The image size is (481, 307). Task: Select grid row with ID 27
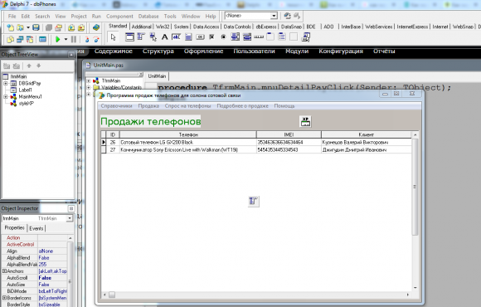click(256, 150)
